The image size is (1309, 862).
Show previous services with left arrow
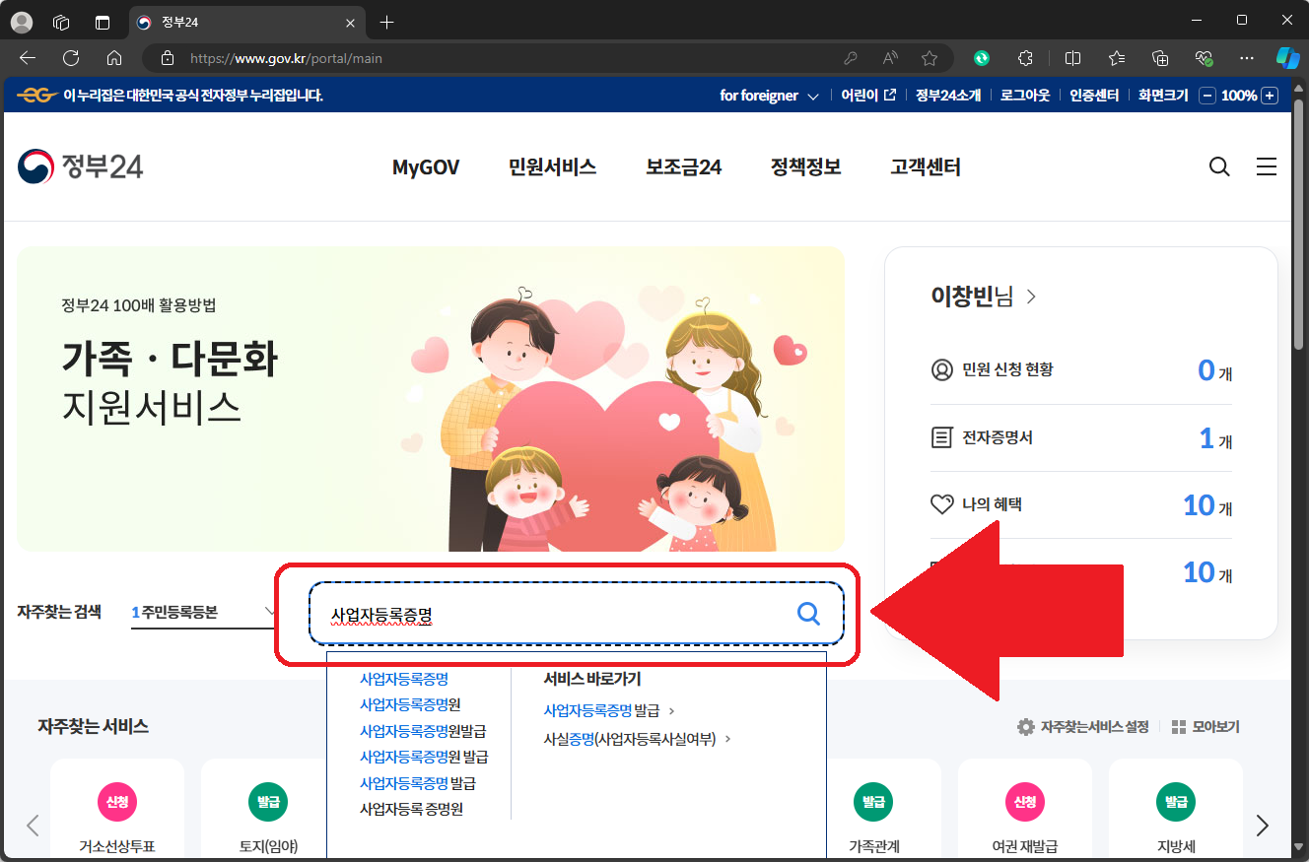[33, 826]
